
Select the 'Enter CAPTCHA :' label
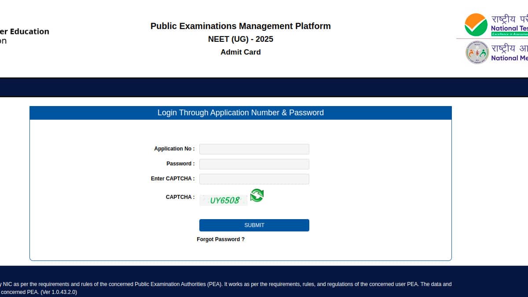(172, 179)
